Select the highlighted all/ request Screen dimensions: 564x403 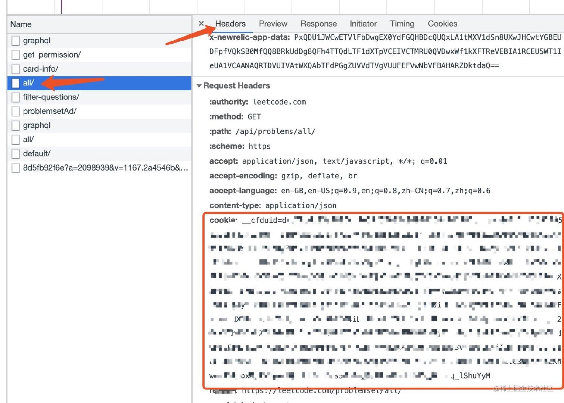click(x=99, y=83)
